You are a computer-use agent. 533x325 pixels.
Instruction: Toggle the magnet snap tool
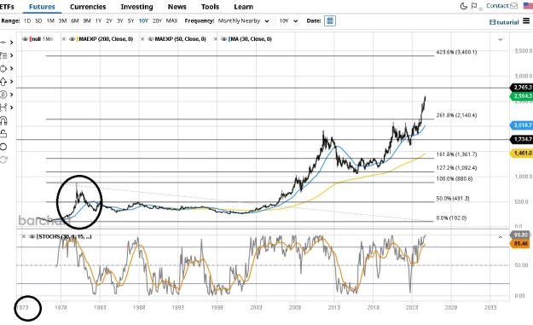pos(3,120)
